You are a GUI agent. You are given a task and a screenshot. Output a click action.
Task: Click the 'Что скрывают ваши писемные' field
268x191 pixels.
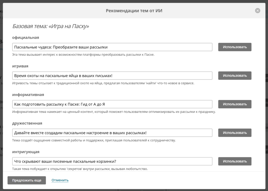(x=112, y=161)
